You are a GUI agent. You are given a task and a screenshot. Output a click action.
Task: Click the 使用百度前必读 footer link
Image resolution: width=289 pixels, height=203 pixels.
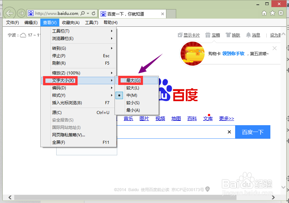coord(155,190)
